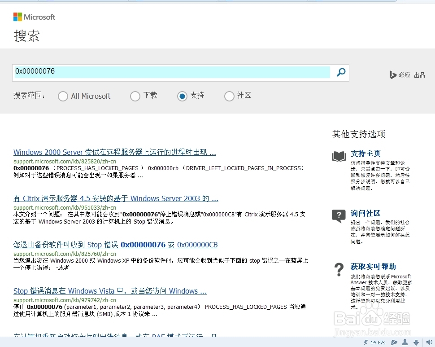Click the 搜索 page heading
The width and height of the screenshot is (435, 347).
point(26,36)
